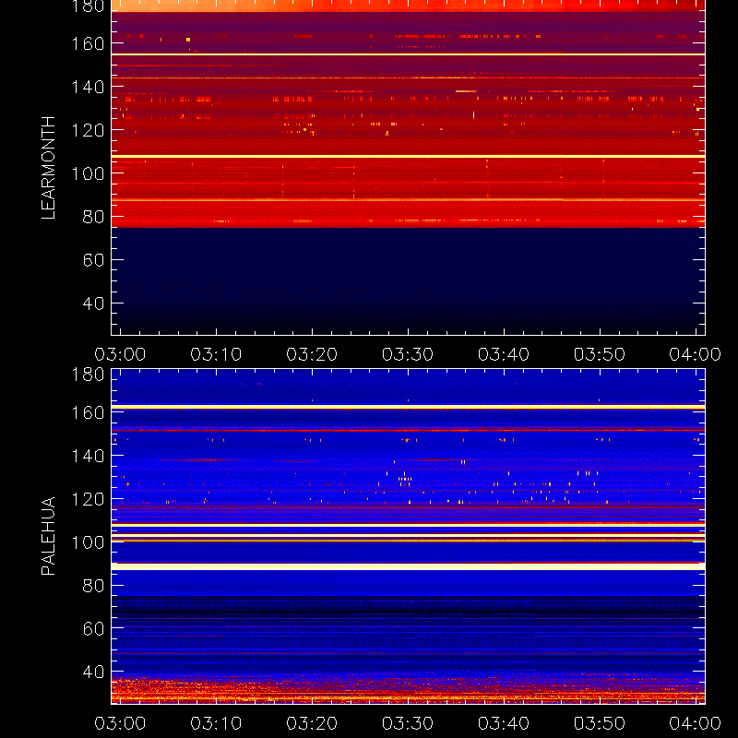Click the 03:10 time label under Palehua plot
The image size is (738, 738).
(216, 723)
